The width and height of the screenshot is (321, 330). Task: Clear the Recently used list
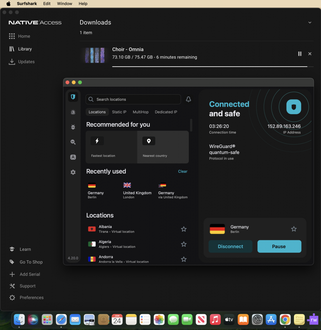point(183,171)
